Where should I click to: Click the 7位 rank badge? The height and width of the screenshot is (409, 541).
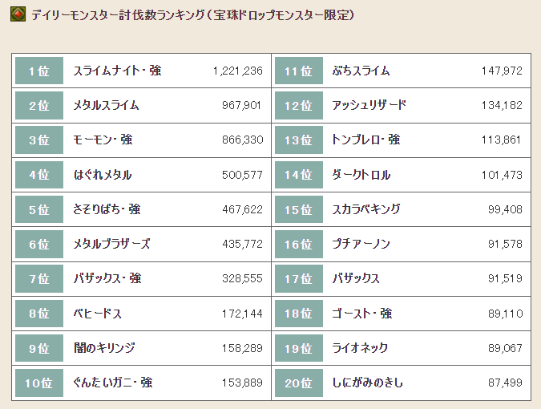[x=39, y=278]
